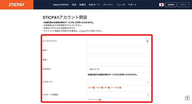Open the ニュース menu
Screen dimensions: 192x104
[x=121, y=5]
